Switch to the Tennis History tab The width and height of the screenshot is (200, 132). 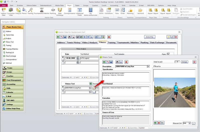coord(73,43)
